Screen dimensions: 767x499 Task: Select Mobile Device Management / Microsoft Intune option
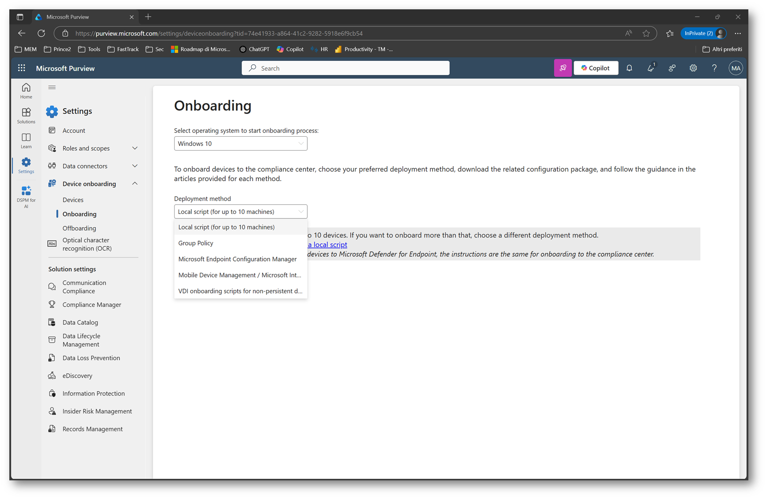tap(240, 275)
